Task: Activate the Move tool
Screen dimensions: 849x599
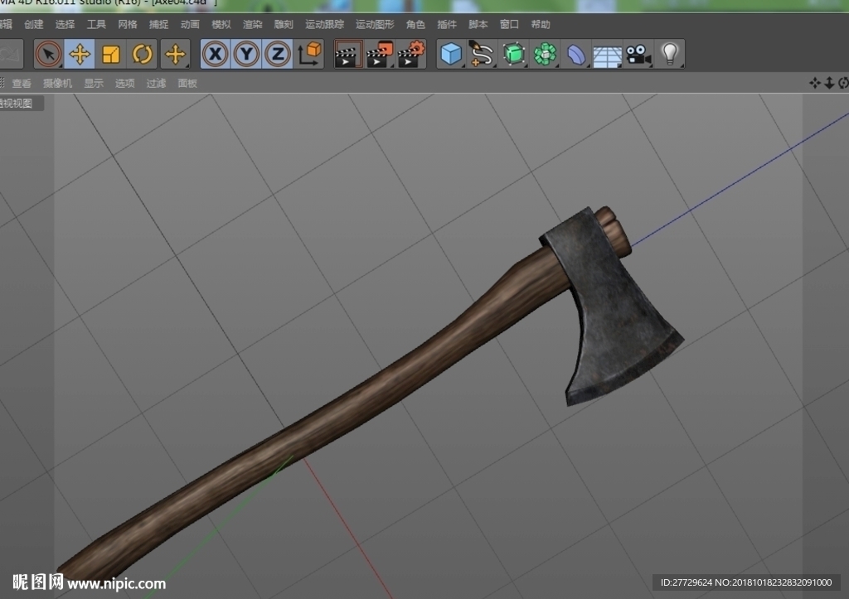Action: click(x=80, y=54)
